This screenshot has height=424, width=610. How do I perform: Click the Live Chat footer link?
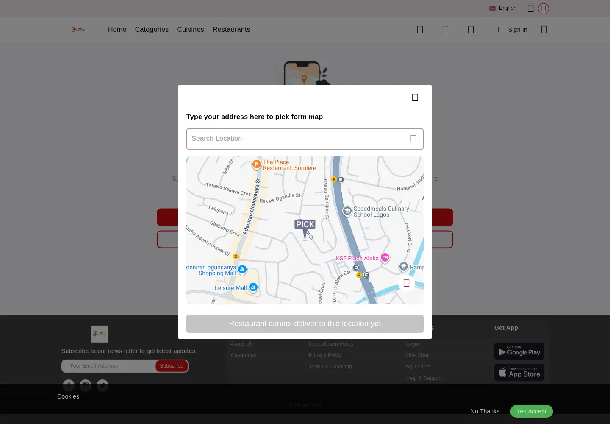point(417,355)
